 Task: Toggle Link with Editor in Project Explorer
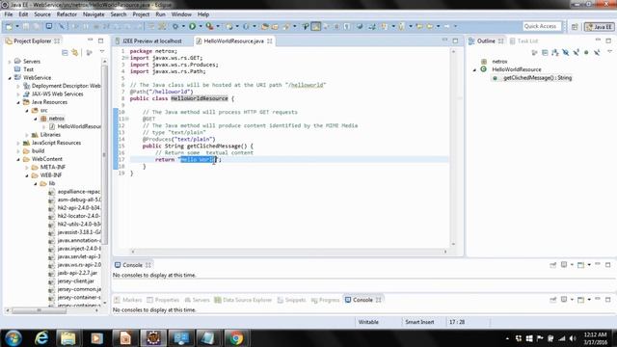coord(75,52)
